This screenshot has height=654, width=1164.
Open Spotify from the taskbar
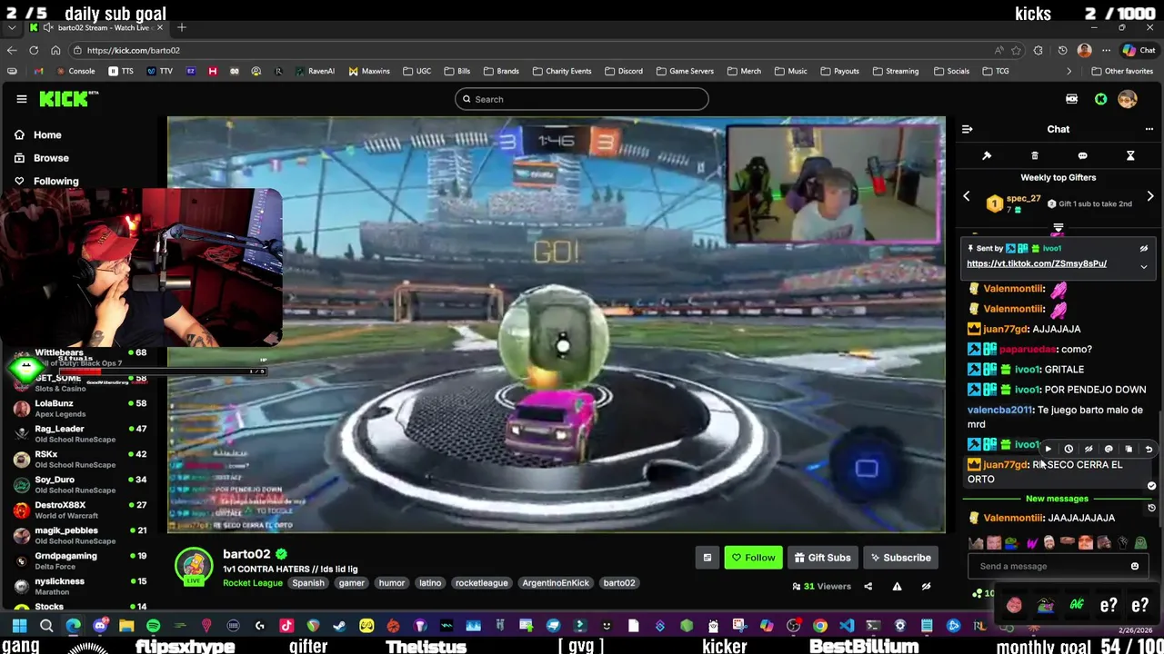point(153,626)
